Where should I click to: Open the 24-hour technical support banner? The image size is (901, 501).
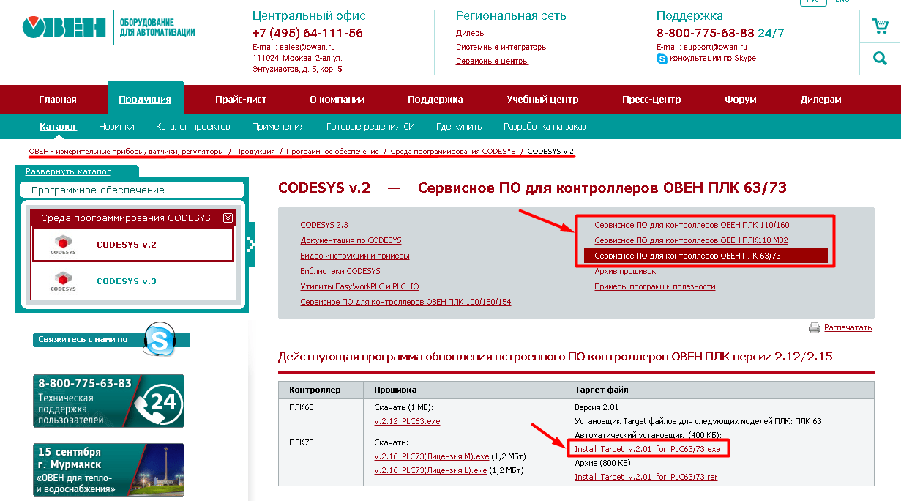coord(108,401)
